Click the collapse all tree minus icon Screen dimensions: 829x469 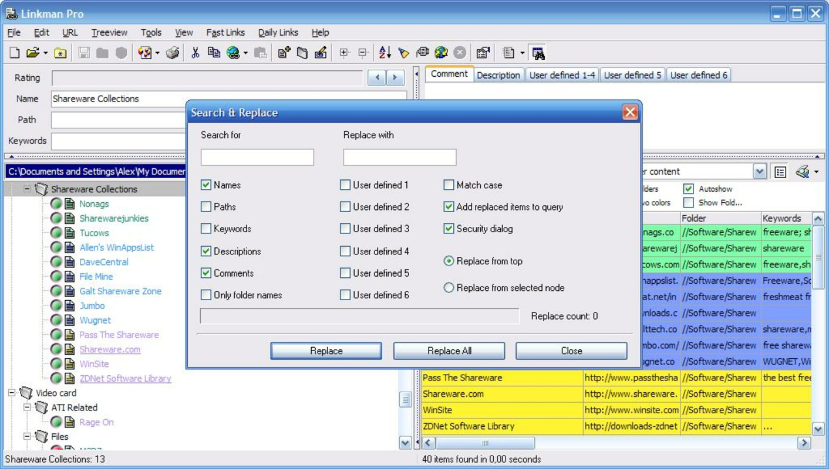363,53
